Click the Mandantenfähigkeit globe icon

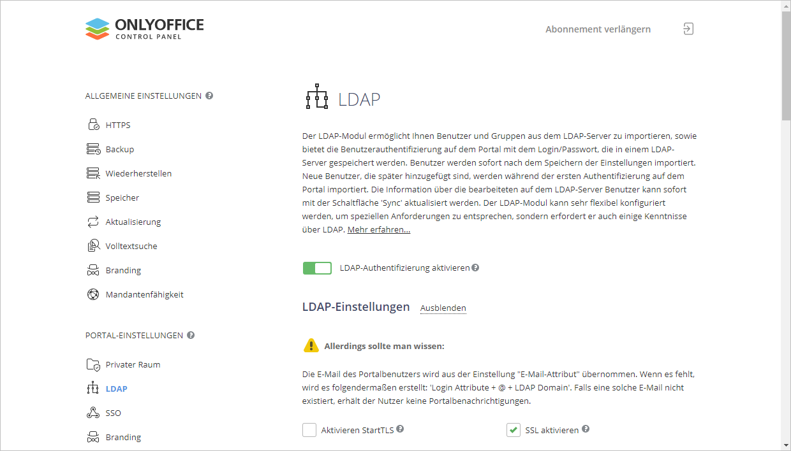point(94,294)
